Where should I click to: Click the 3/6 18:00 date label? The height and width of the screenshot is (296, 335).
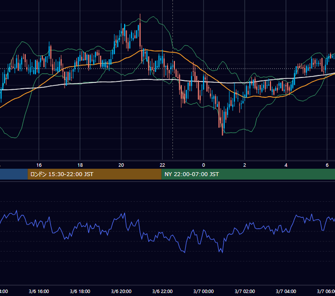pos(80,291)
